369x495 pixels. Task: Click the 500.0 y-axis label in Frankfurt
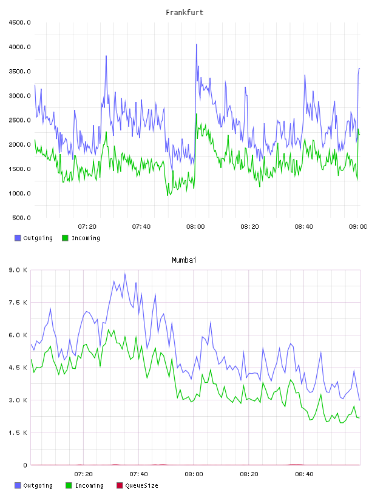pos(21,218)
